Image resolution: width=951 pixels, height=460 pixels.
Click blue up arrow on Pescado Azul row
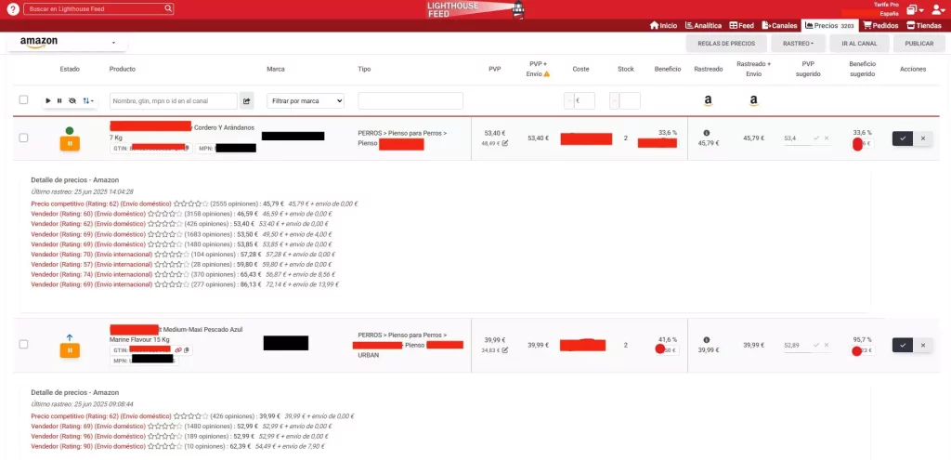(x=69, y=336)
